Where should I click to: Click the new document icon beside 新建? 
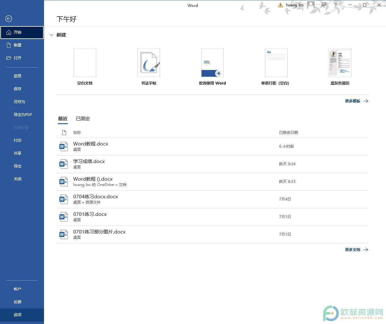pos(9,45)
